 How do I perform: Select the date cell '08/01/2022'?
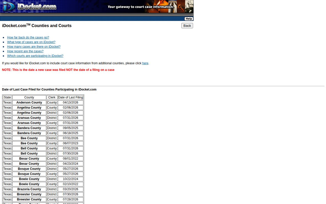click(71, 159)
